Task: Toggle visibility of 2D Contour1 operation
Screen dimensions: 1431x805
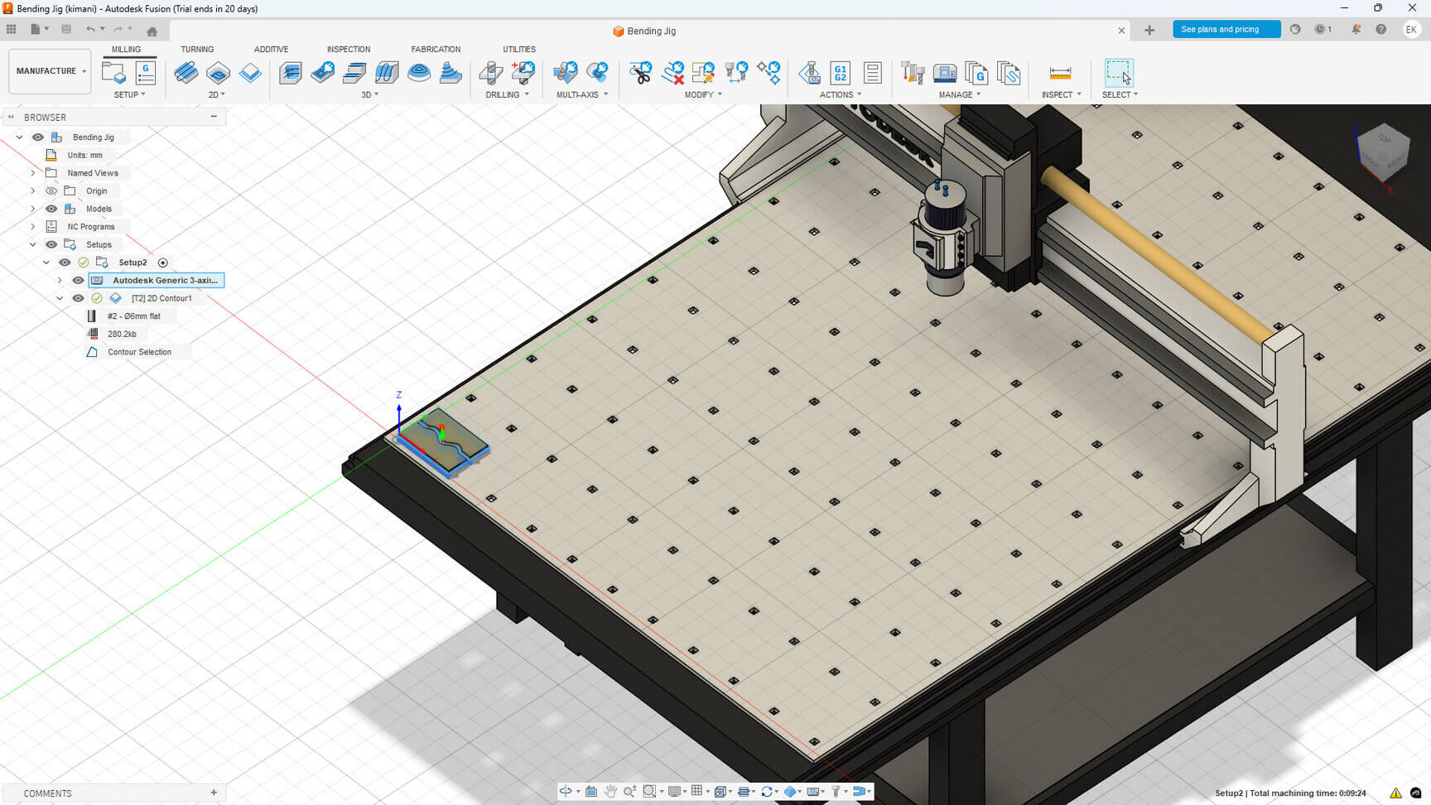Action: [x=78, y=298]
